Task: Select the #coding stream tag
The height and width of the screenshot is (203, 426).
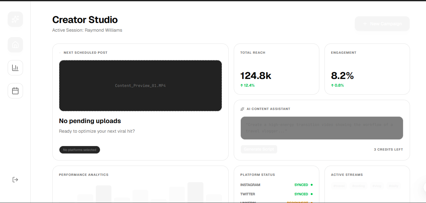Action: click(x=358, y=186)
